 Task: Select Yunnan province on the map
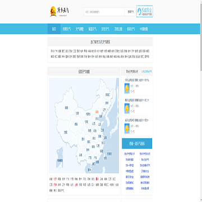click(x=81, y=155)
